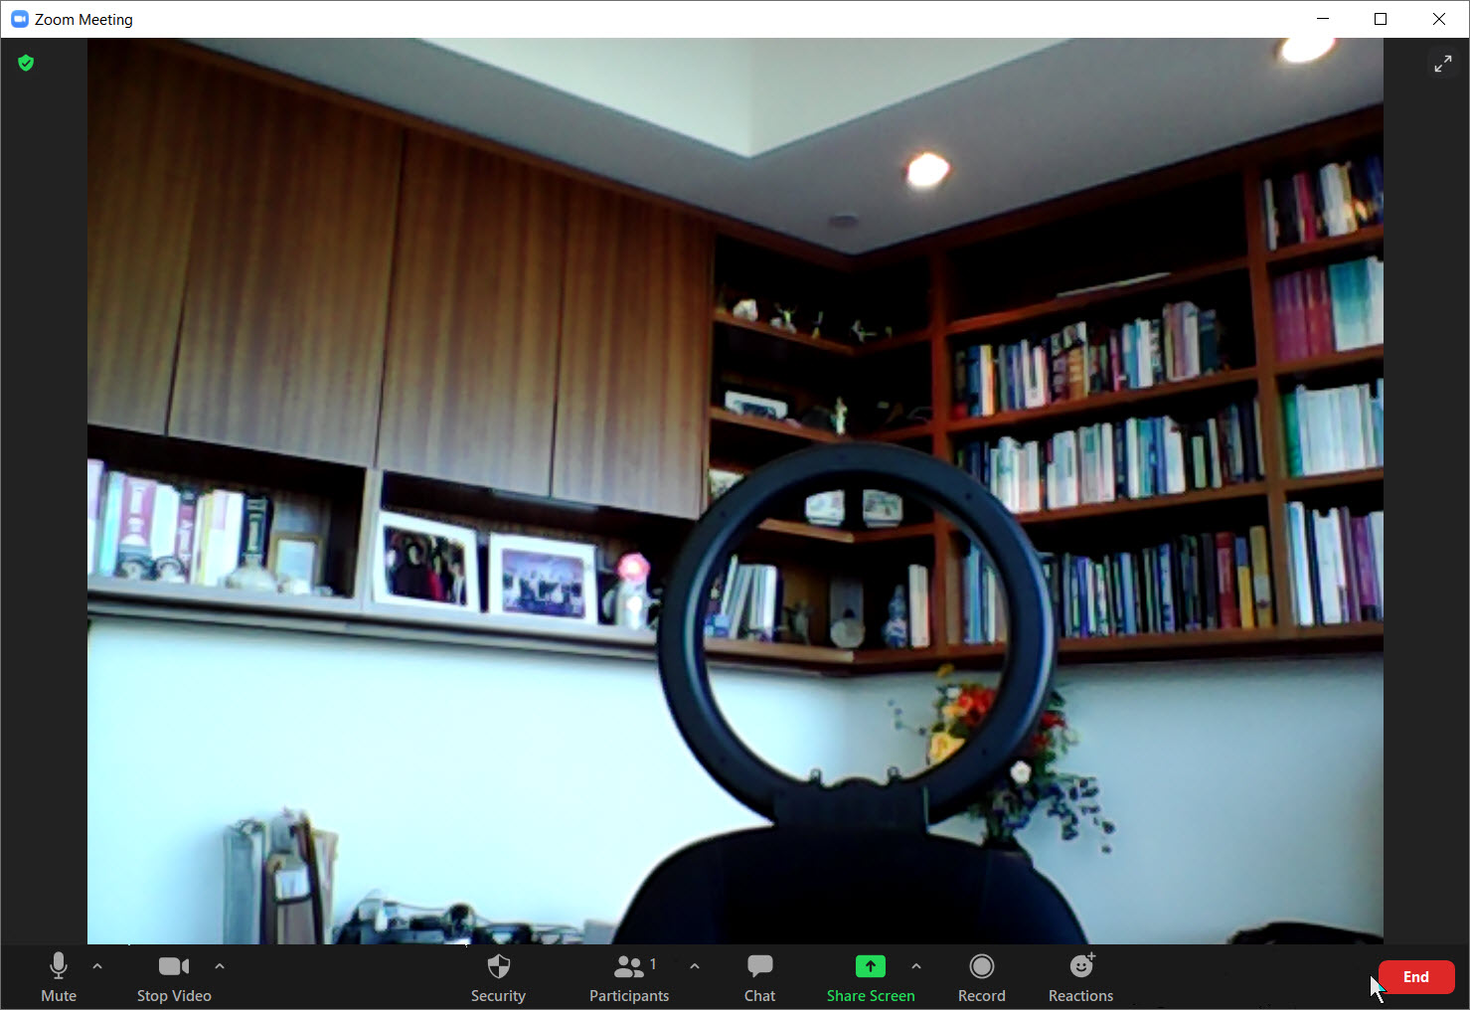Click the green Share Screen icon
The height and width of the screenshot is (1010, 1470).
[870, 966]
